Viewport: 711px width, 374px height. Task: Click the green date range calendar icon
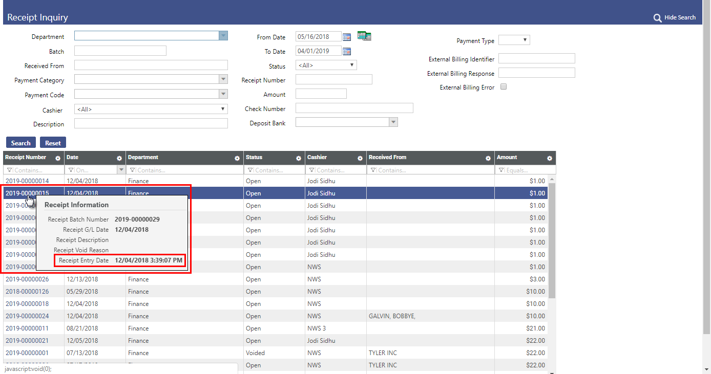364,36
